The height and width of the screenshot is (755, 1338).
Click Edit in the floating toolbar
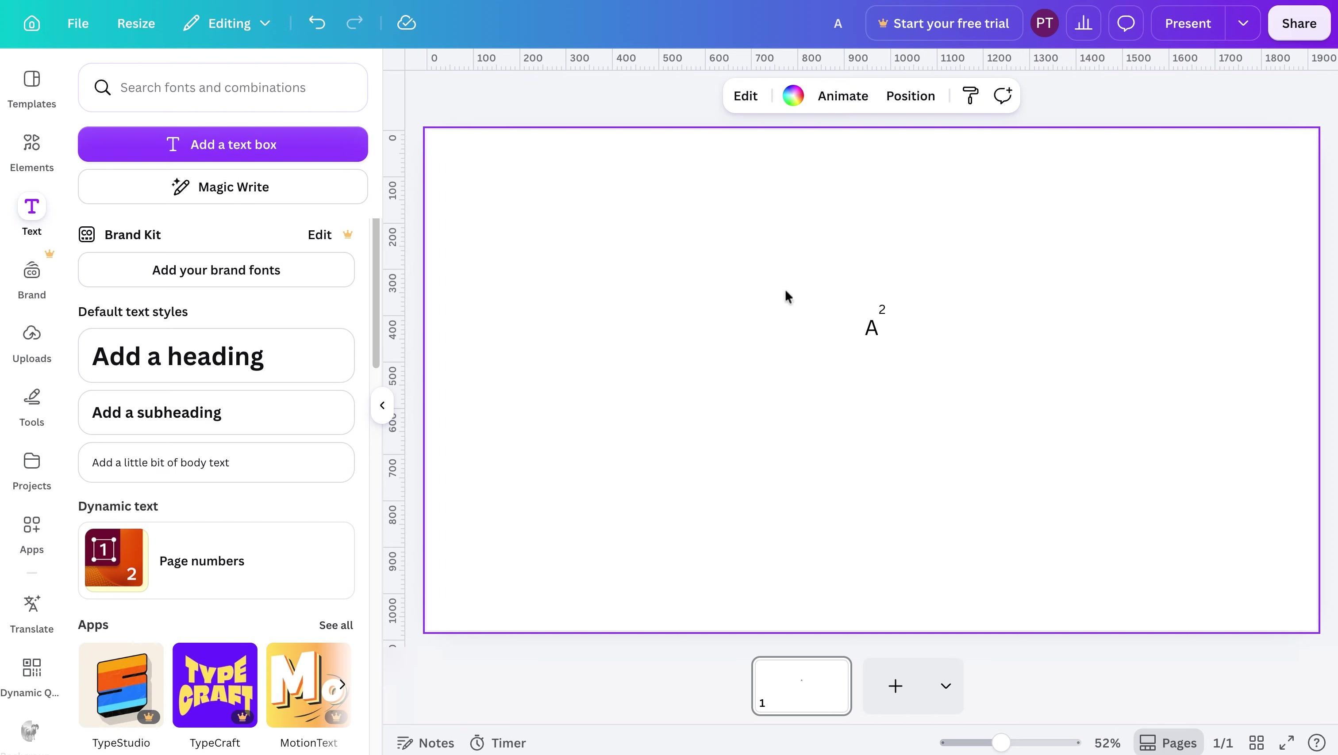click(x=746, y=96)
